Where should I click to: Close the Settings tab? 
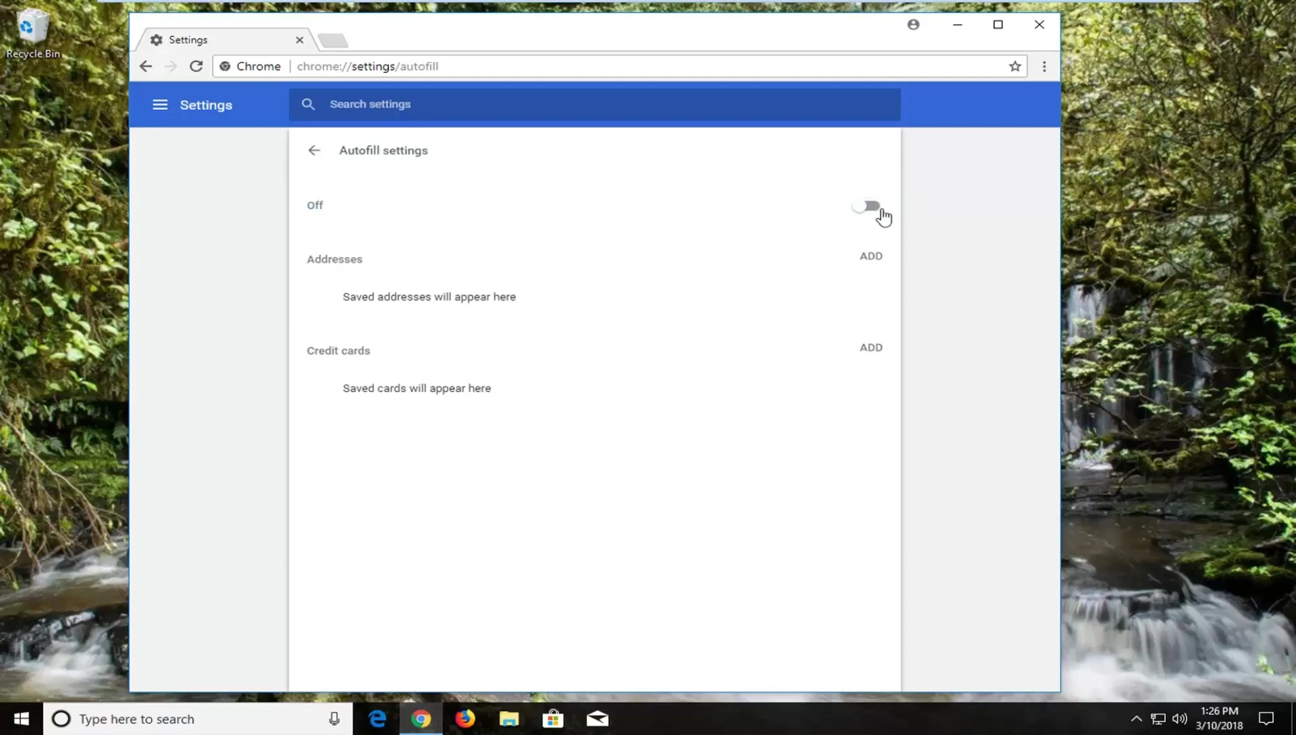click(300, 40)
